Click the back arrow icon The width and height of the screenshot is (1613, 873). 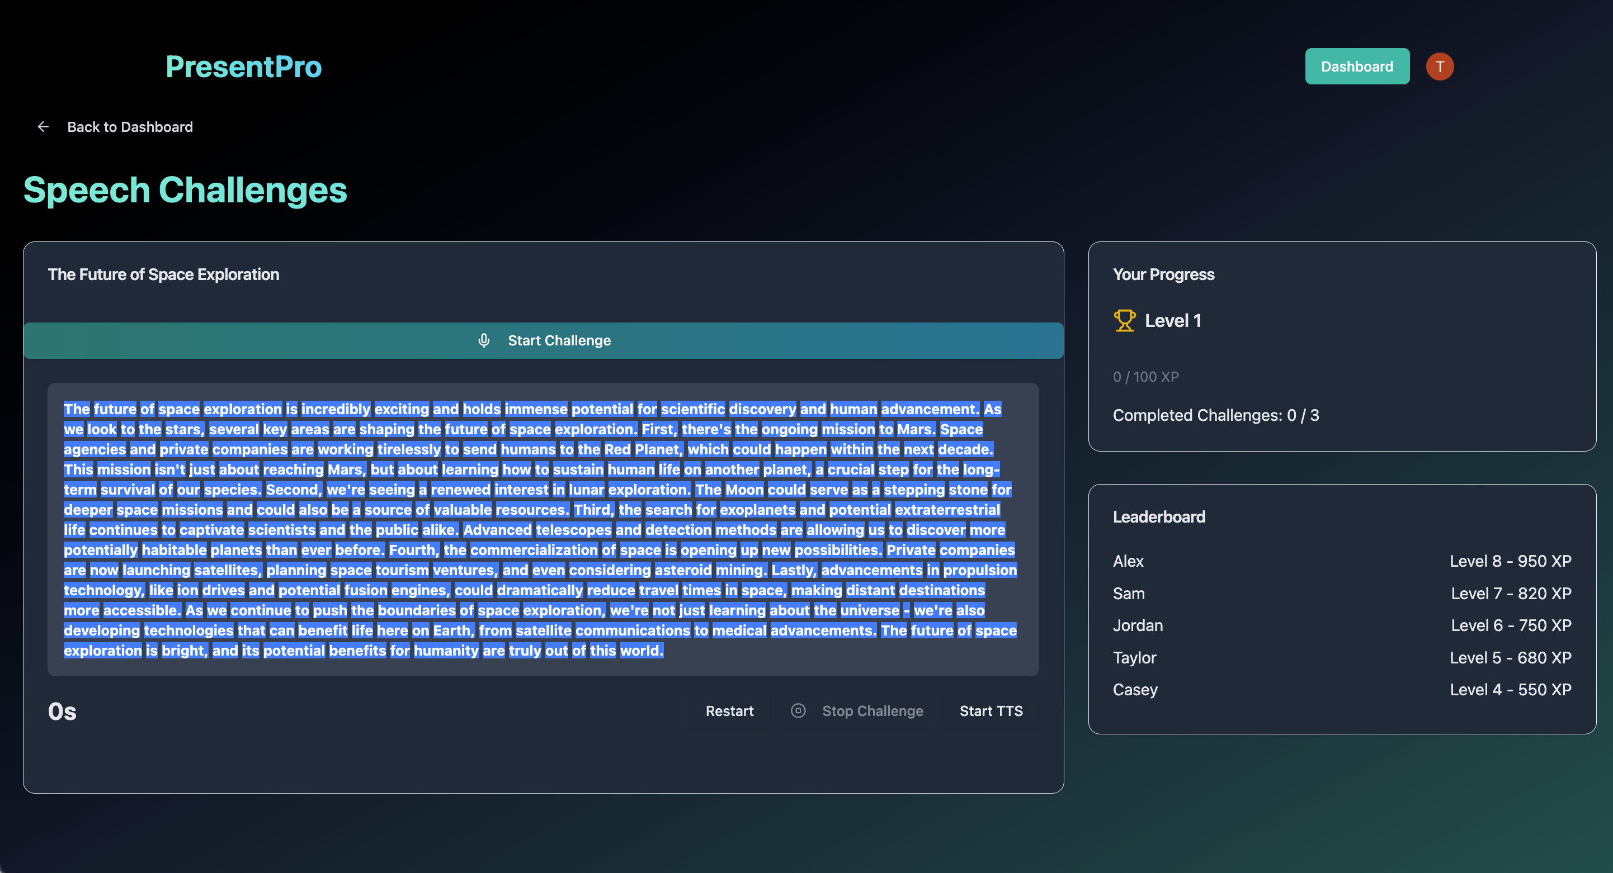(x=43, y=127)
